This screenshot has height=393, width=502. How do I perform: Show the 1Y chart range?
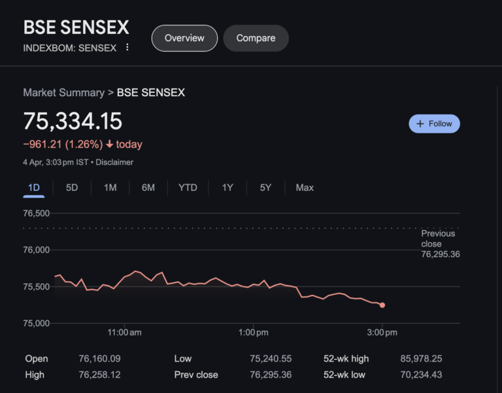pyautogui.click(x=227, y=188)
